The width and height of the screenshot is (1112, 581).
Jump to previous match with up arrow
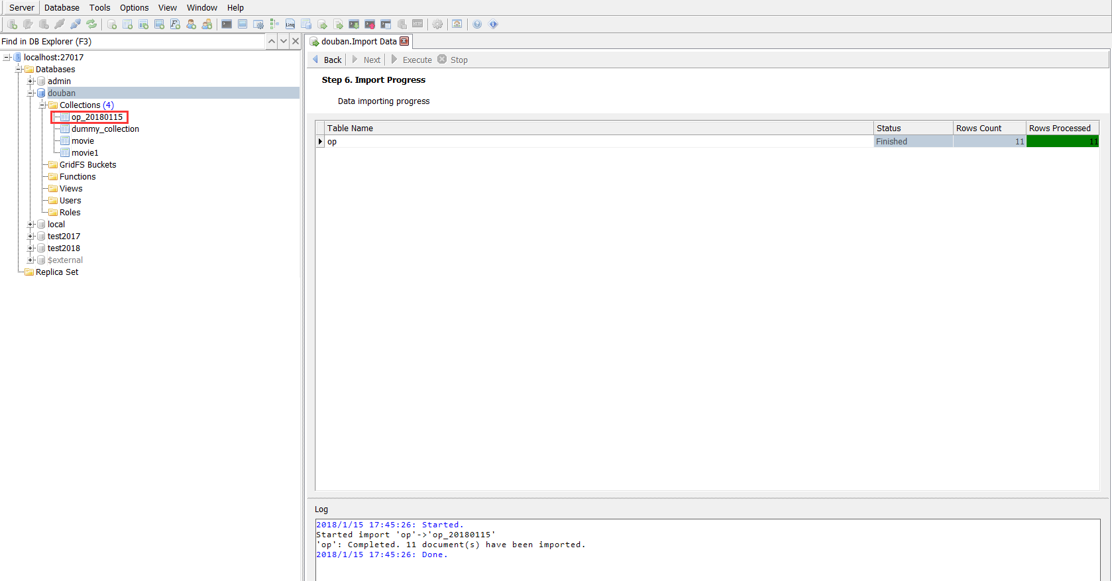[272, 41]
